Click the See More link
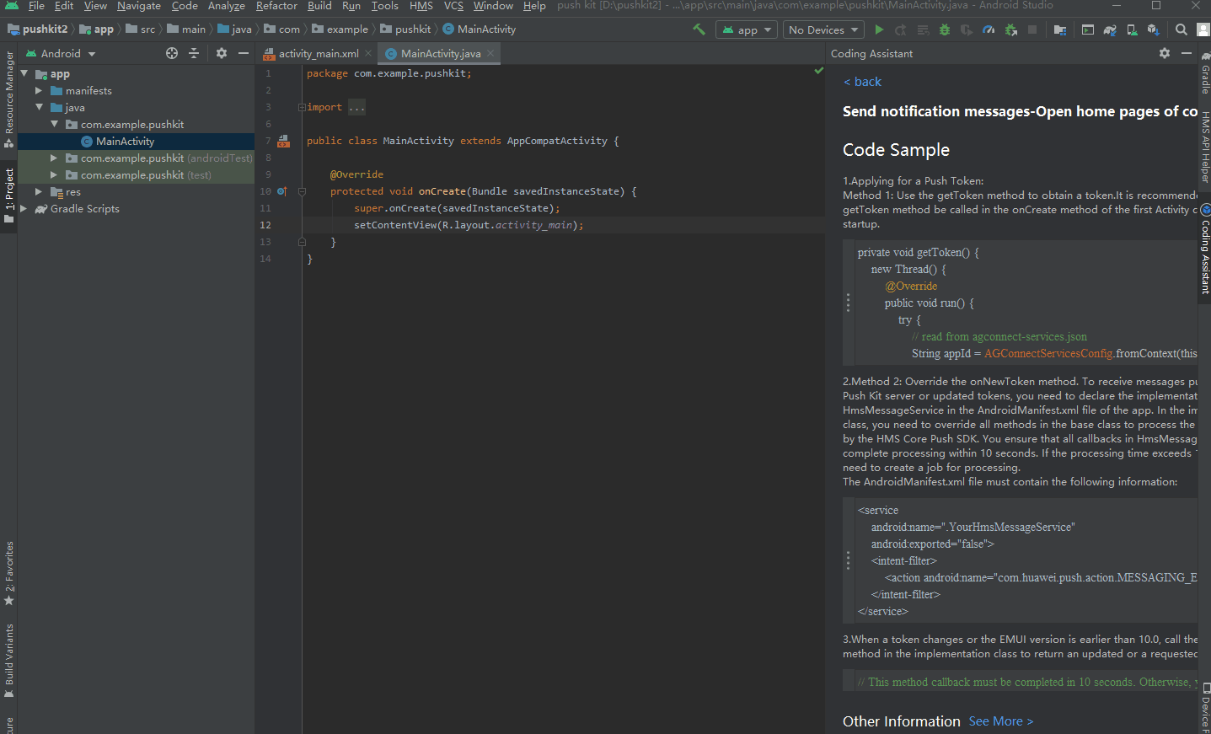Viewport: 1211px width, 734px height. [1000, 721]
